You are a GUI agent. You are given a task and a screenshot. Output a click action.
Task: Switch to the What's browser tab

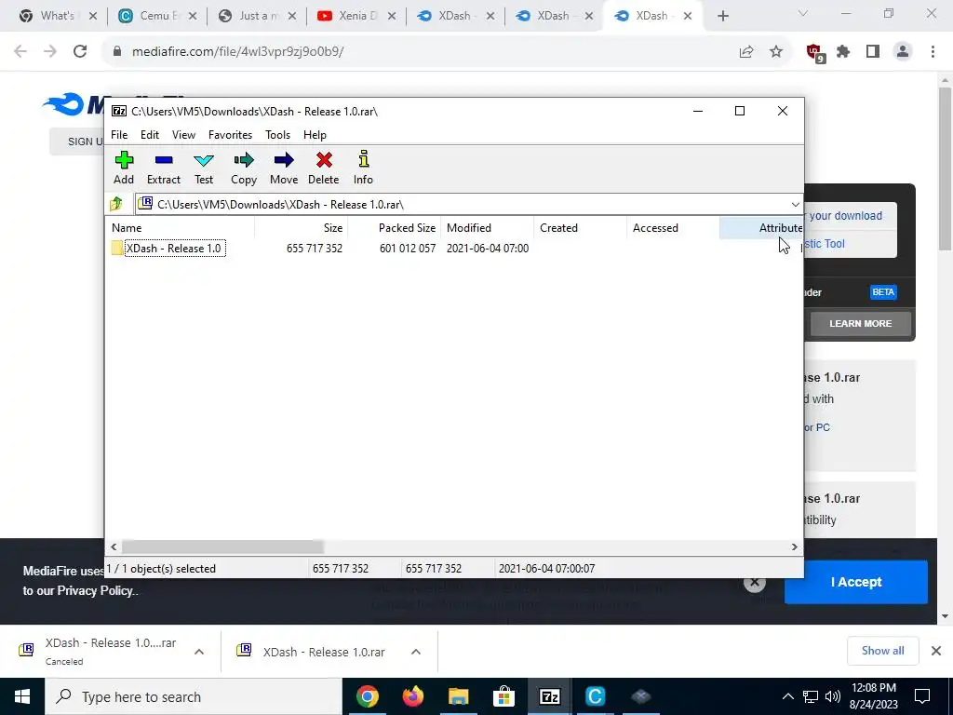(x=58, y=16)
